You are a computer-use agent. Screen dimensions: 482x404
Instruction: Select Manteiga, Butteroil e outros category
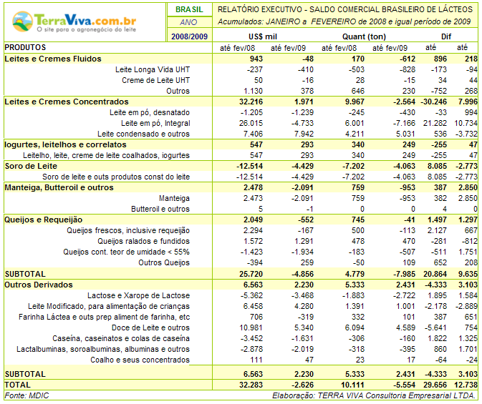pos(59,187)
